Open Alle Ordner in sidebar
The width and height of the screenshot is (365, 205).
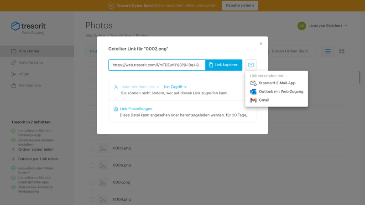point(37,51)
